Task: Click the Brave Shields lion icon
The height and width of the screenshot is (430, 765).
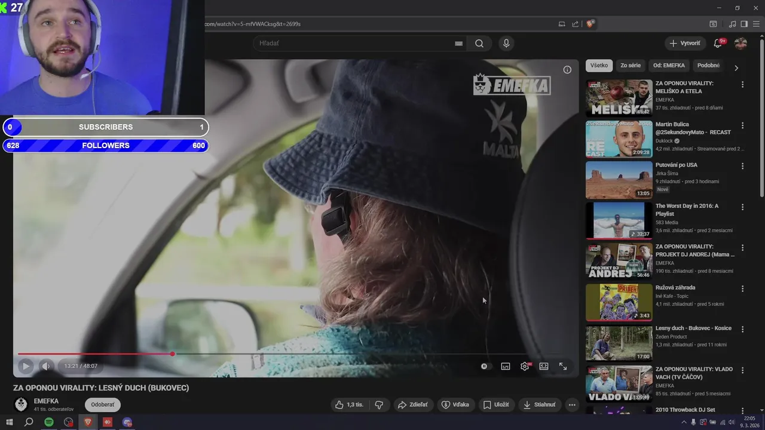Action: coord(590,24)
